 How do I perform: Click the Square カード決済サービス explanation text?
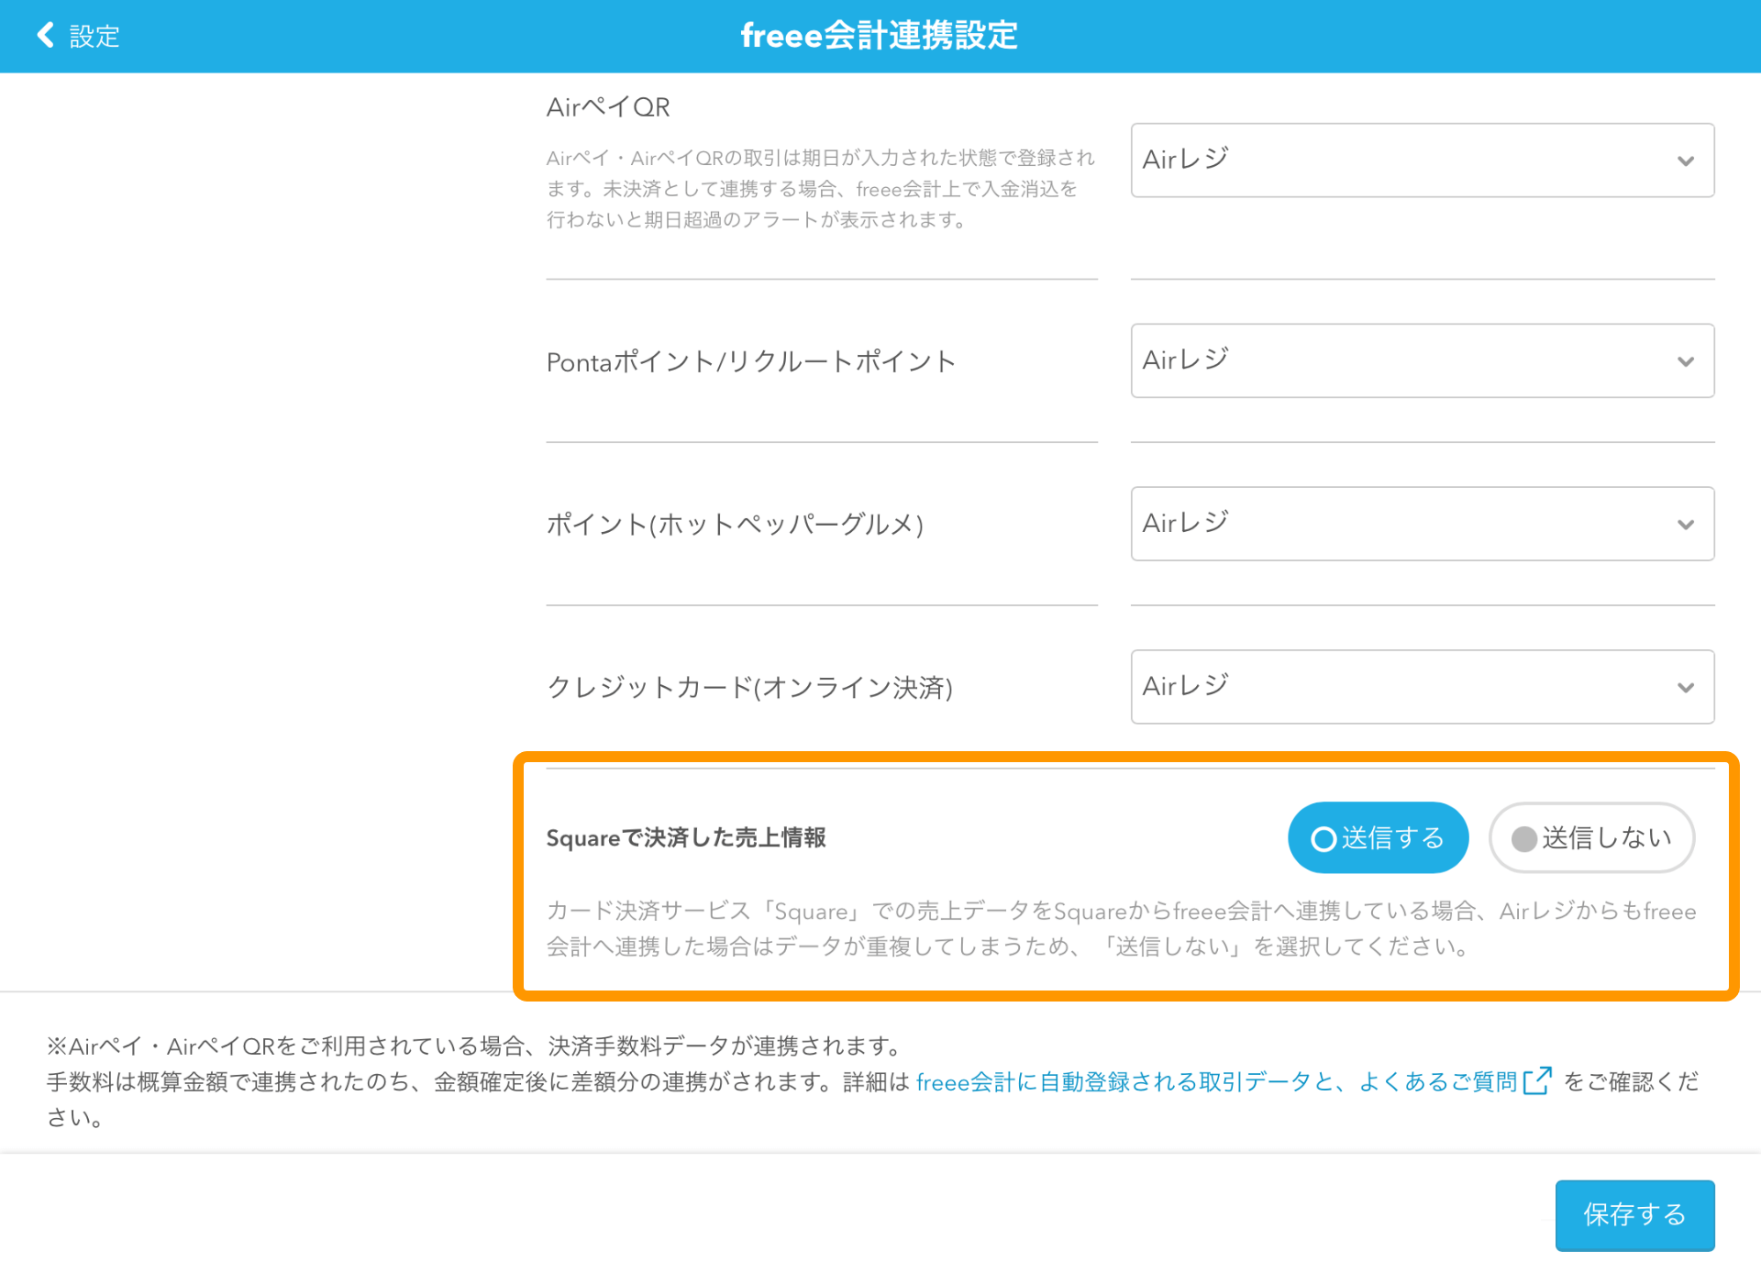tap(1121, 928)
